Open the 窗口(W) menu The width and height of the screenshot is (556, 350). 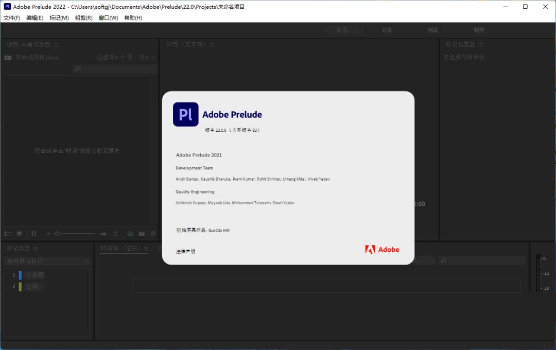click(108, 17)
